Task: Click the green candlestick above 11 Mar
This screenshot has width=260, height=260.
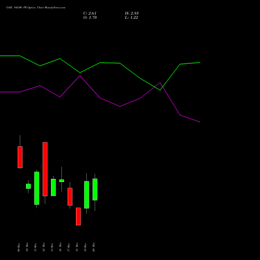Action: 37,188
